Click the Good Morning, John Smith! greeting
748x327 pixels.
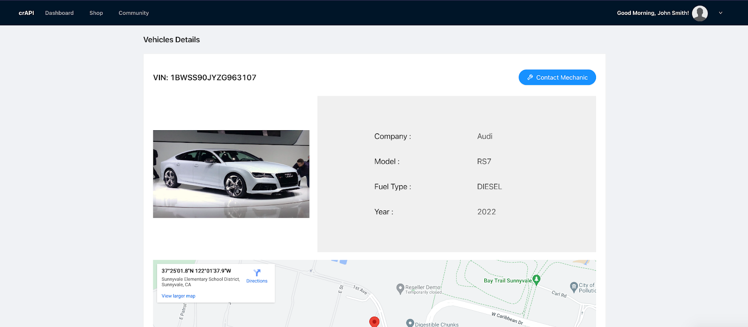[653, 13]
